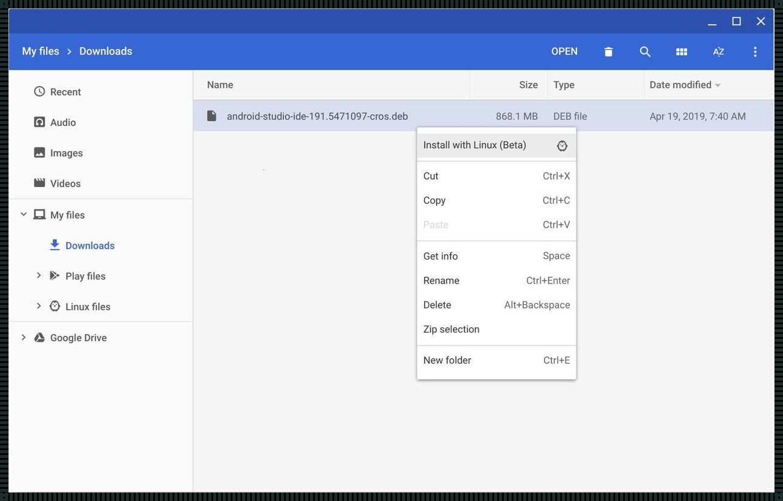Close the Files window

tap(761, 22)
